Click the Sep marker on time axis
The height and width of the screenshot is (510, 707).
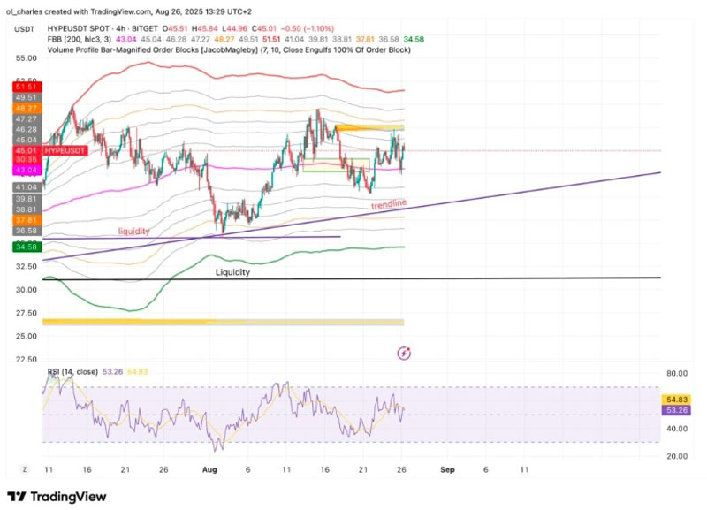coord(447,469)
